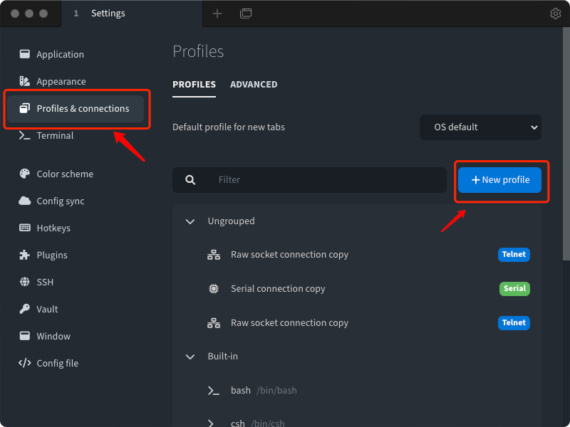Go to Config sync cloud section
Screen dimensions: 570x427
[x=60, y=201]
